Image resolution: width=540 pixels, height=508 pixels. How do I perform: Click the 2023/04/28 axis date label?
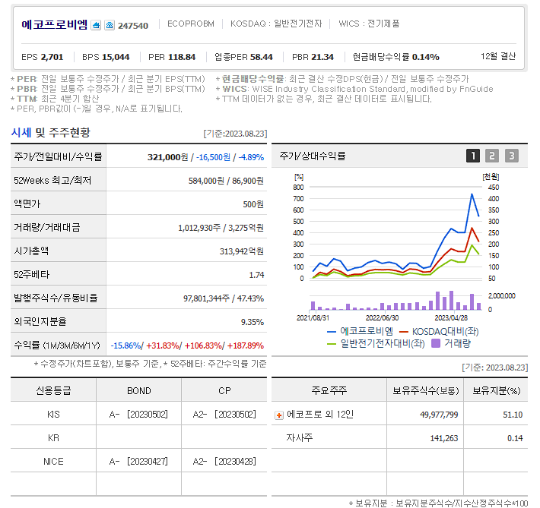coord(451,318)
